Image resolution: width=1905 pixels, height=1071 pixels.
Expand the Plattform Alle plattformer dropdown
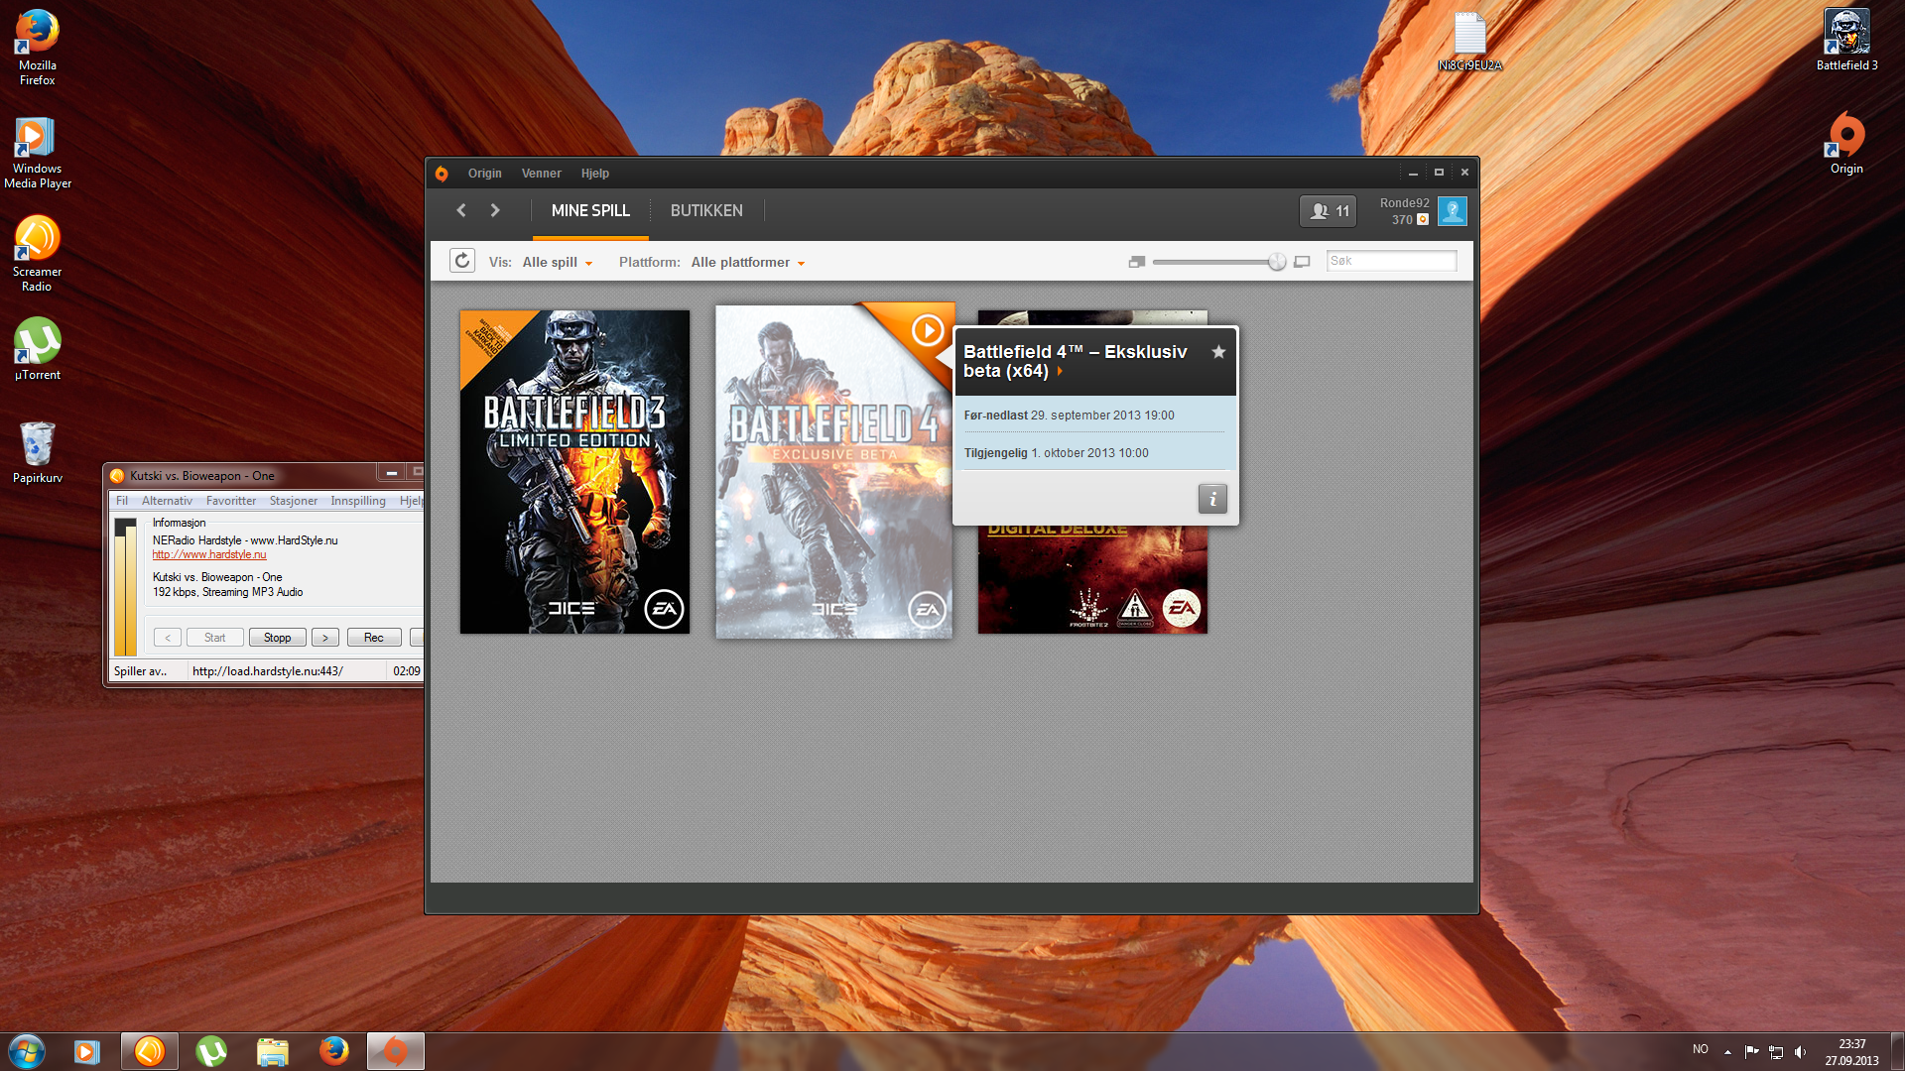point(748,263)
